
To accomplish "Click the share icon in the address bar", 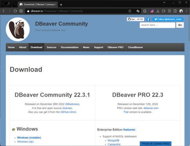I will pos(130,11).
